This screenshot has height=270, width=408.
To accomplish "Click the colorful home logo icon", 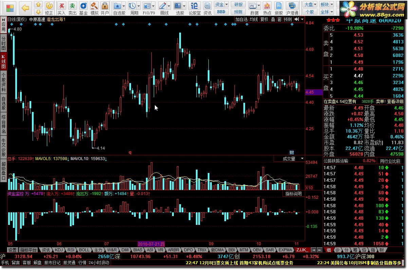I will coord(10,8).
